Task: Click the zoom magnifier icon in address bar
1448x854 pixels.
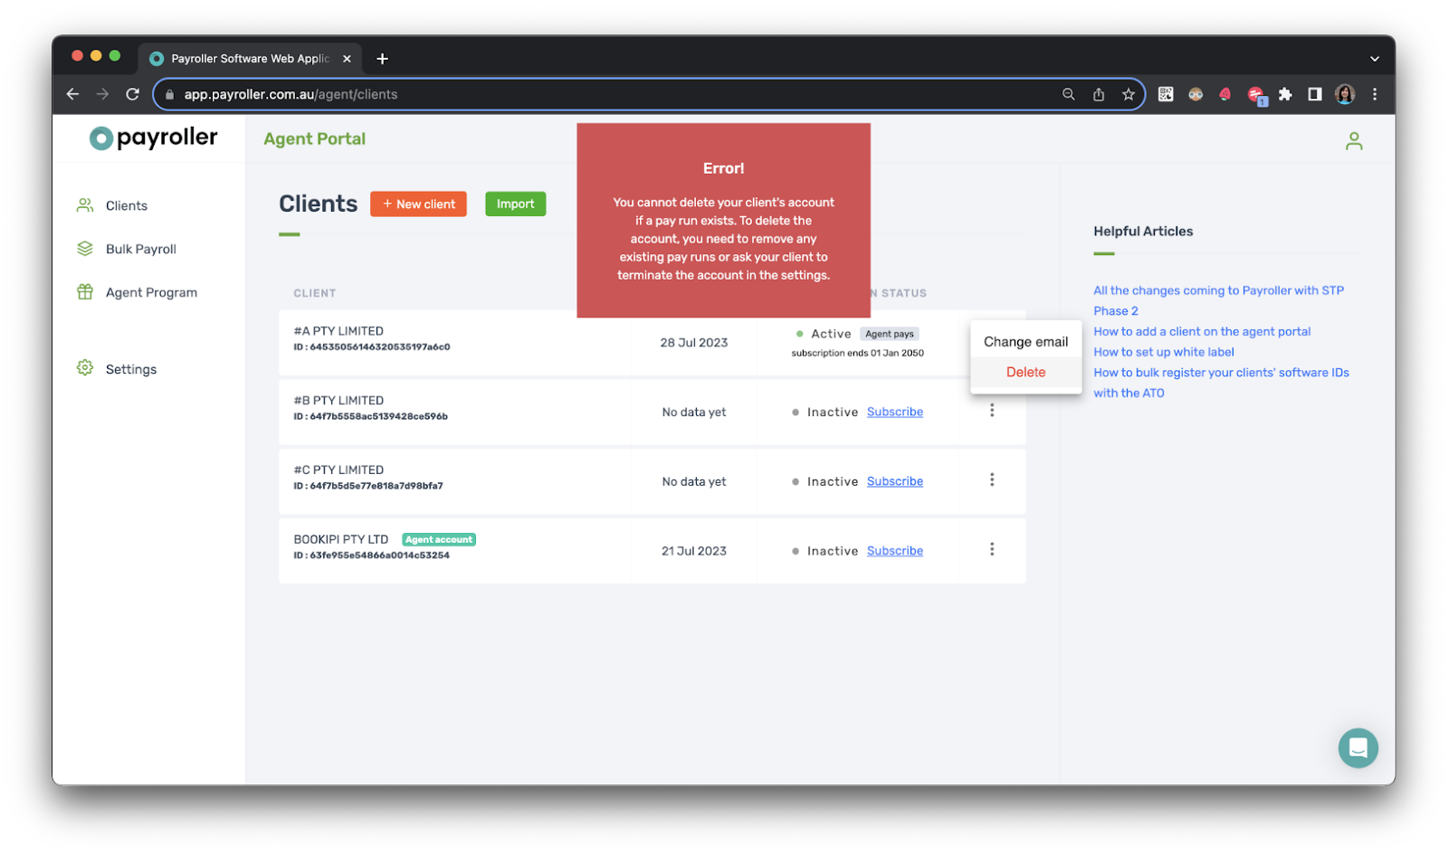Action: pyautogui.click(x=1069, y=94)
